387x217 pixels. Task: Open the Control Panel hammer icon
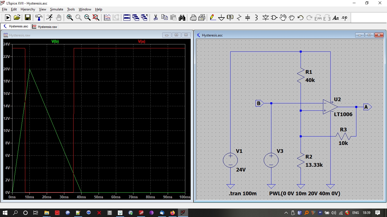(39, 18)
